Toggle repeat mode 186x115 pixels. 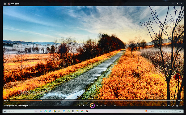click(105, 105)
